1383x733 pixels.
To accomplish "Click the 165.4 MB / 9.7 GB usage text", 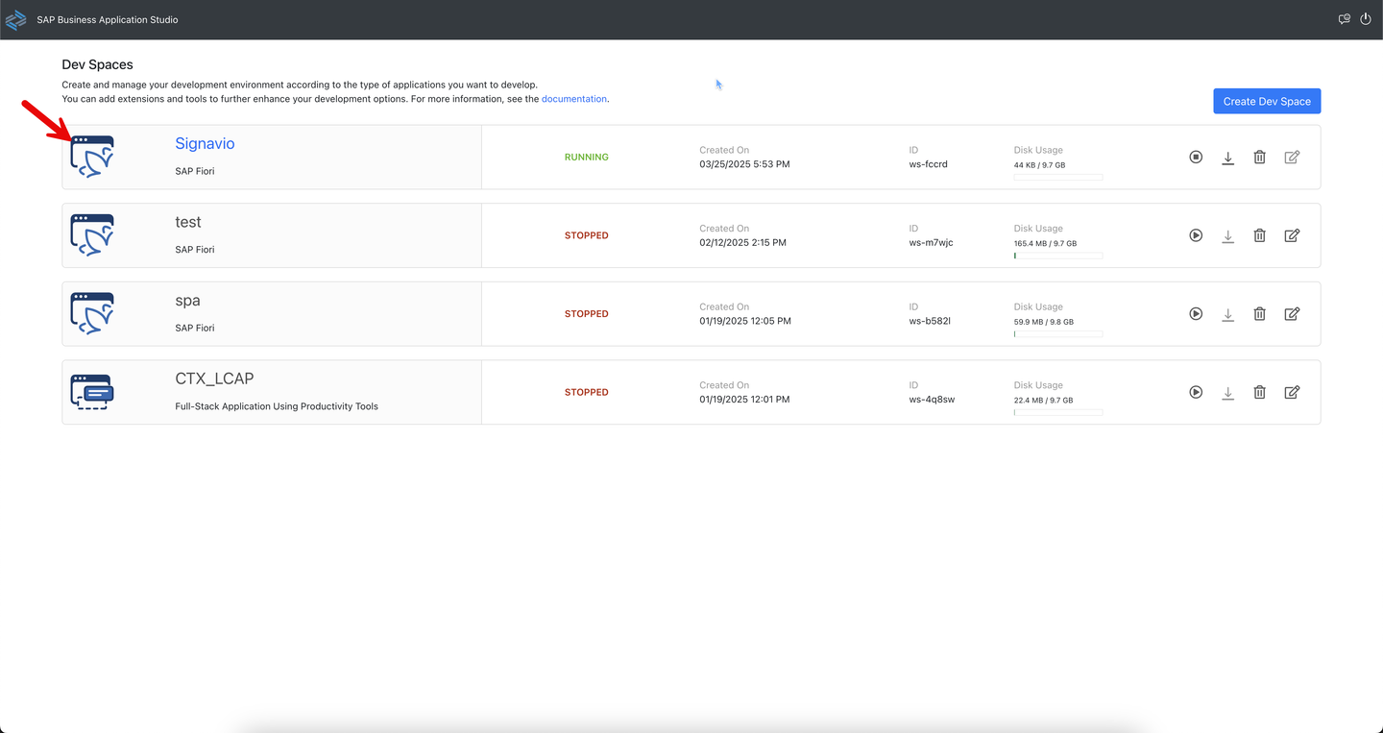I will (x=1045, y=244).
